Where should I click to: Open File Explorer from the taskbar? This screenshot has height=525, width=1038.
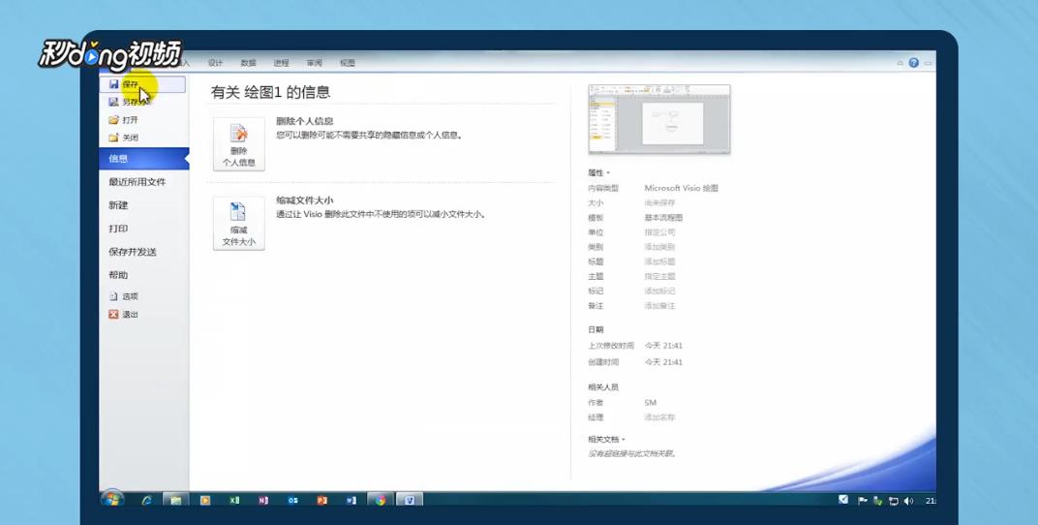(175, 501)
